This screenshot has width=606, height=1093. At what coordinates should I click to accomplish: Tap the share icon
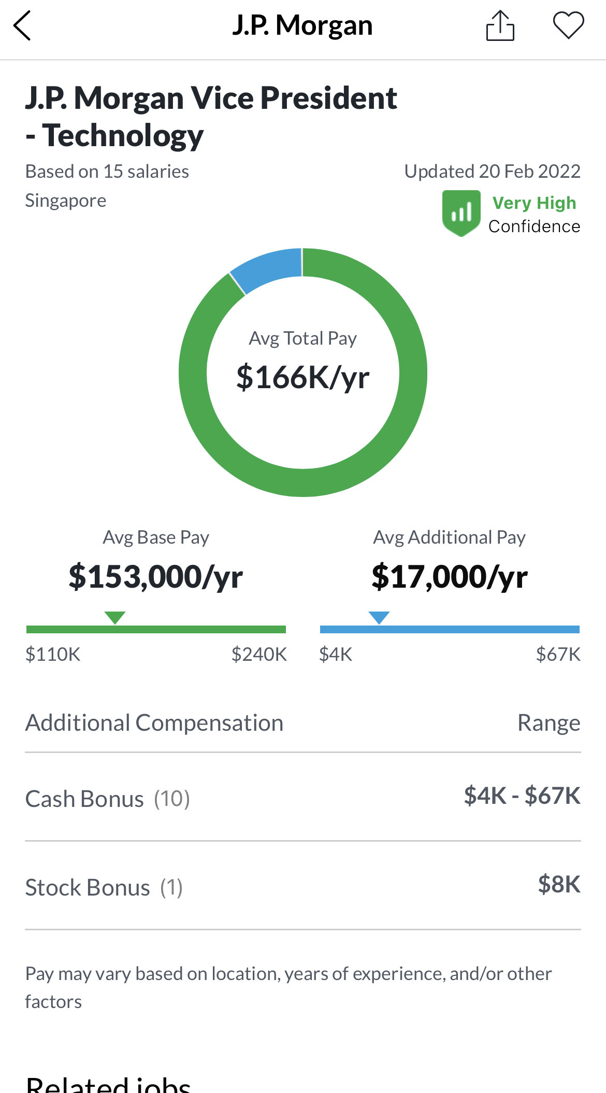pos(500,26)
